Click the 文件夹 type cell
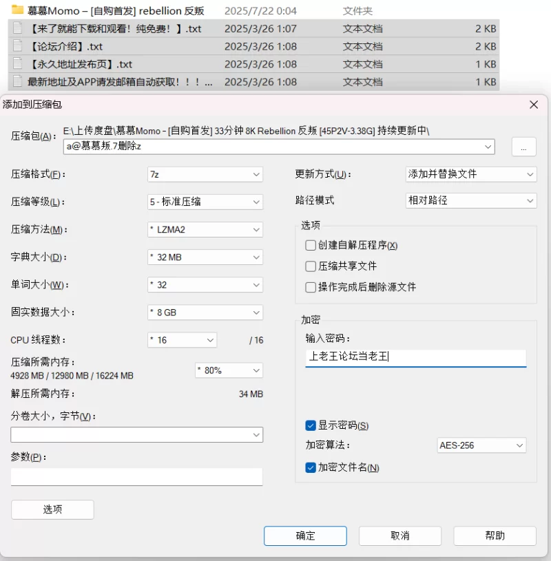The image size is (551, 561). (x=357, y=11)
